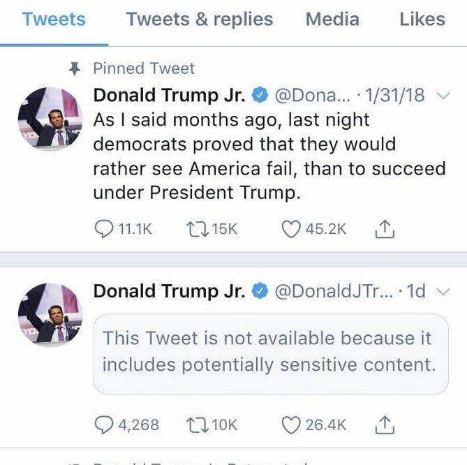Reply to the pinned tweet
Viewport: 467px width, 465px height.
click(x=103, y=229)
